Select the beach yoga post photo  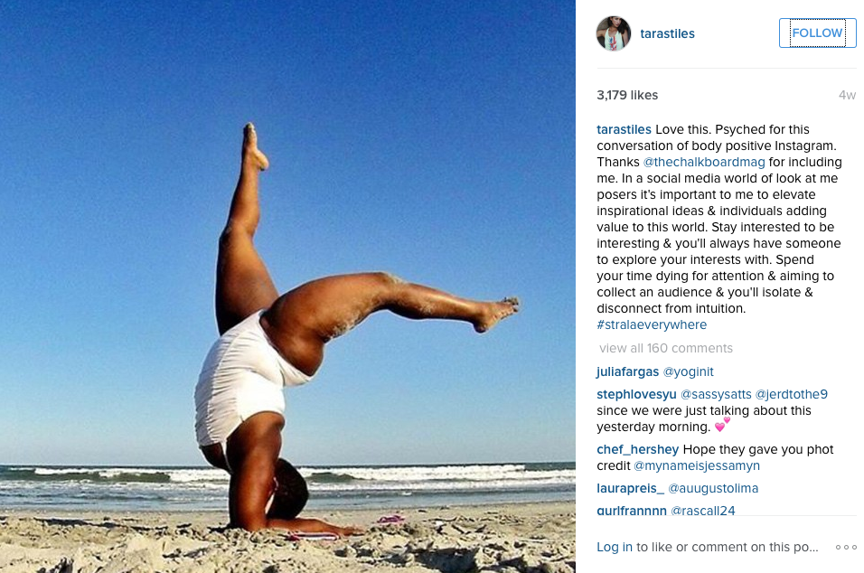(x=287, y=286)
